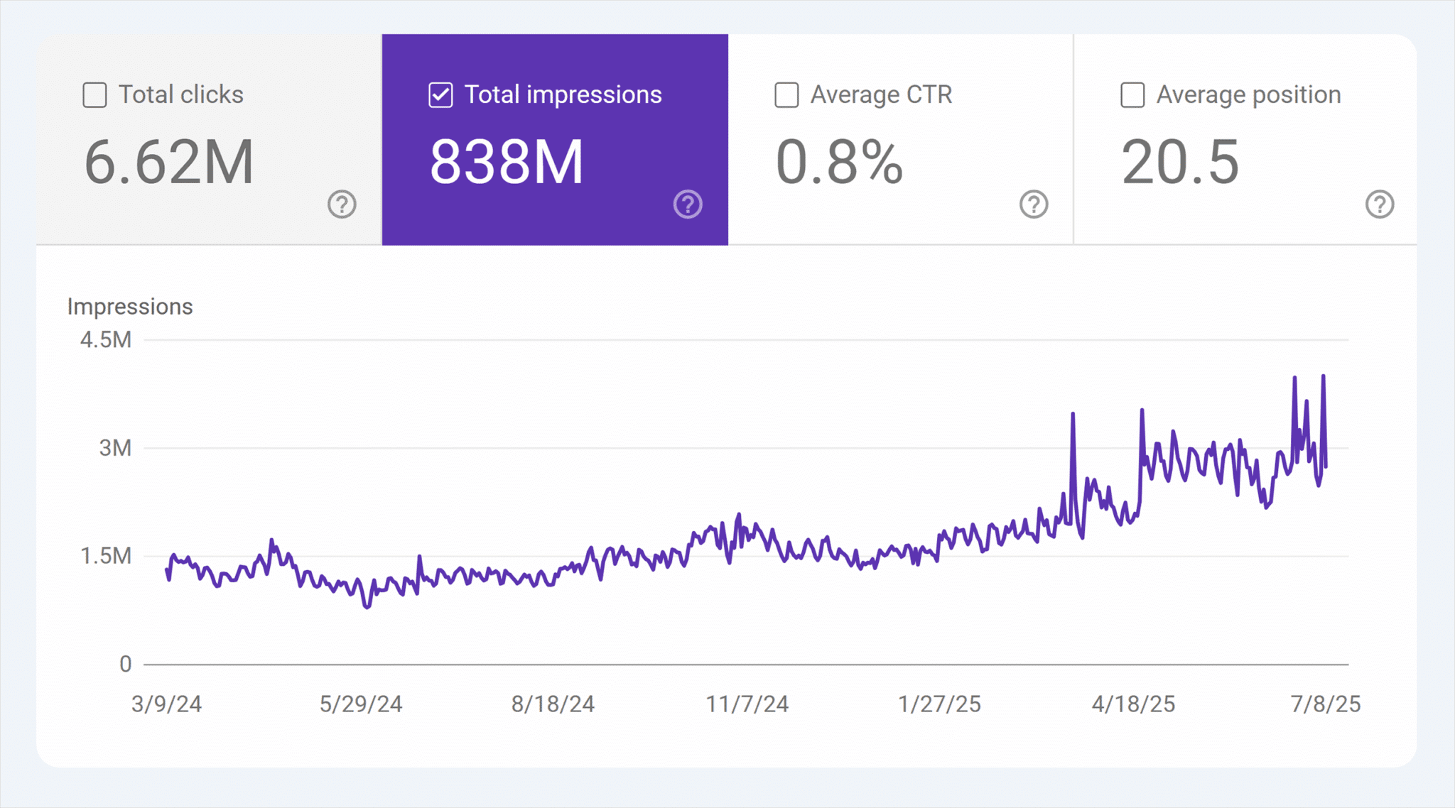Viewport: 1455px width, 808px height.
Task: Click the 4/18/25 date label
Action: click(1133, 704)
